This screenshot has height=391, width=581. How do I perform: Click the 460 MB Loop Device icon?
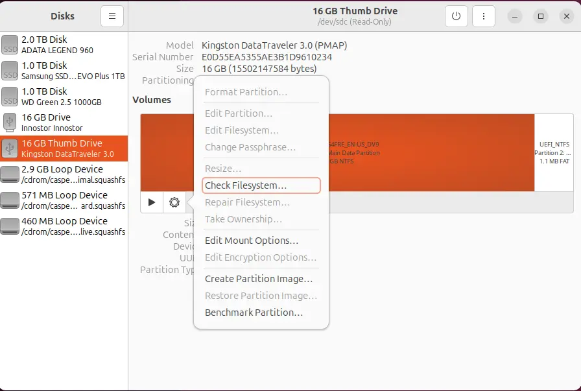(10, 226)
